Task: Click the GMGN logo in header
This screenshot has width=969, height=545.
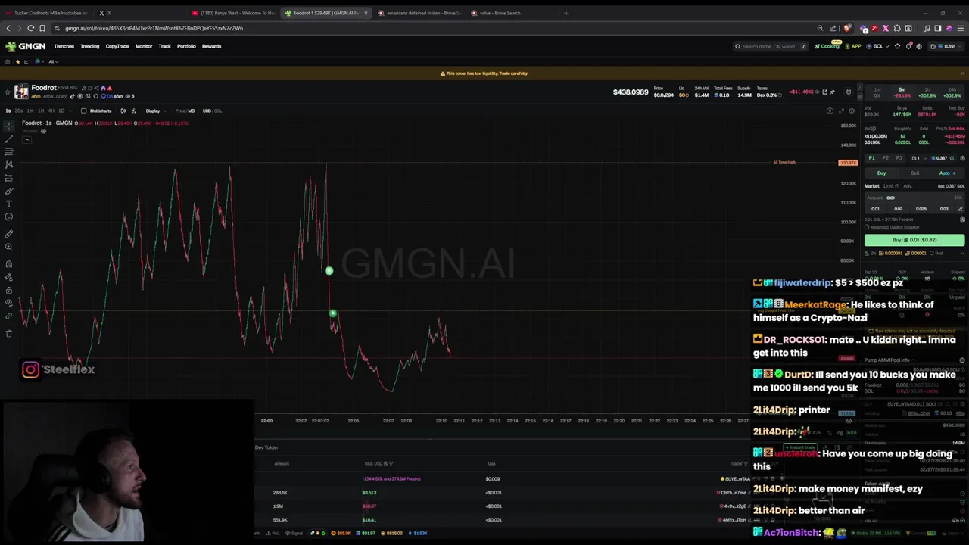Action: 26,46
